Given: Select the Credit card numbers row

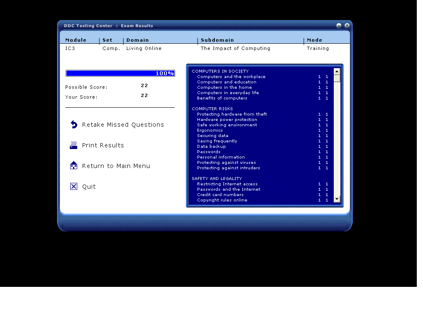Looking at the screenshot, I should click(262, 195).
